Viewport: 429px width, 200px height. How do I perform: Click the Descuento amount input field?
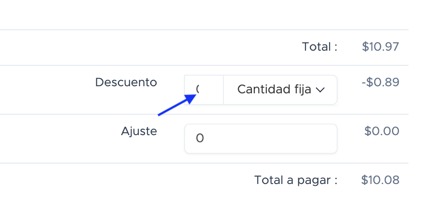[x=204, y=90]
